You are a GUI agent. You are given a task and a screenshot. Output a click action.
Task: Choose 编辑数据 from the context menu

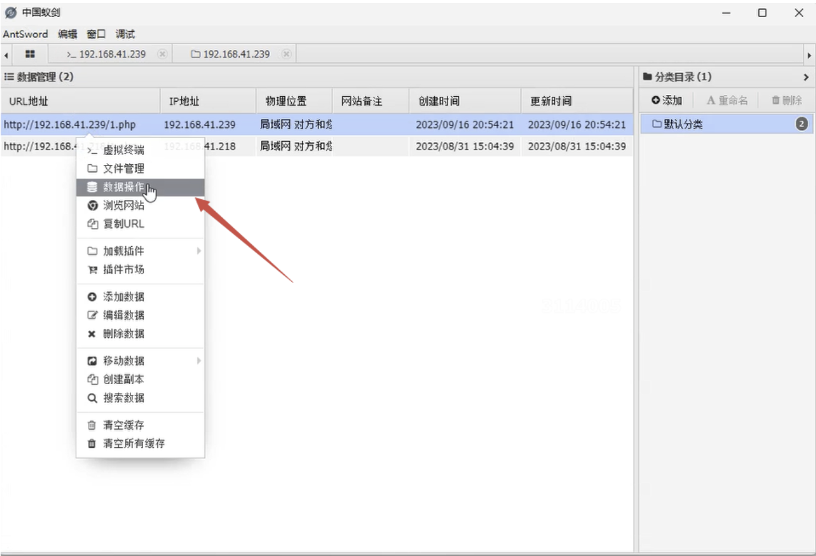click(x=140, y=315)
